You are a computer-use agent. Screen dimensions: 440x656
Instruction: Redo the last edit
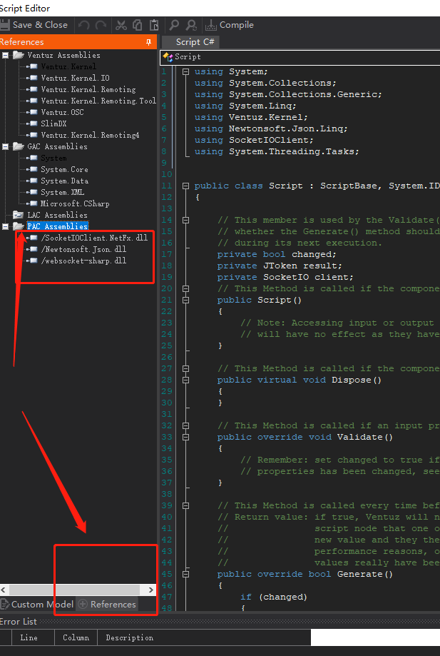[101, 25]
